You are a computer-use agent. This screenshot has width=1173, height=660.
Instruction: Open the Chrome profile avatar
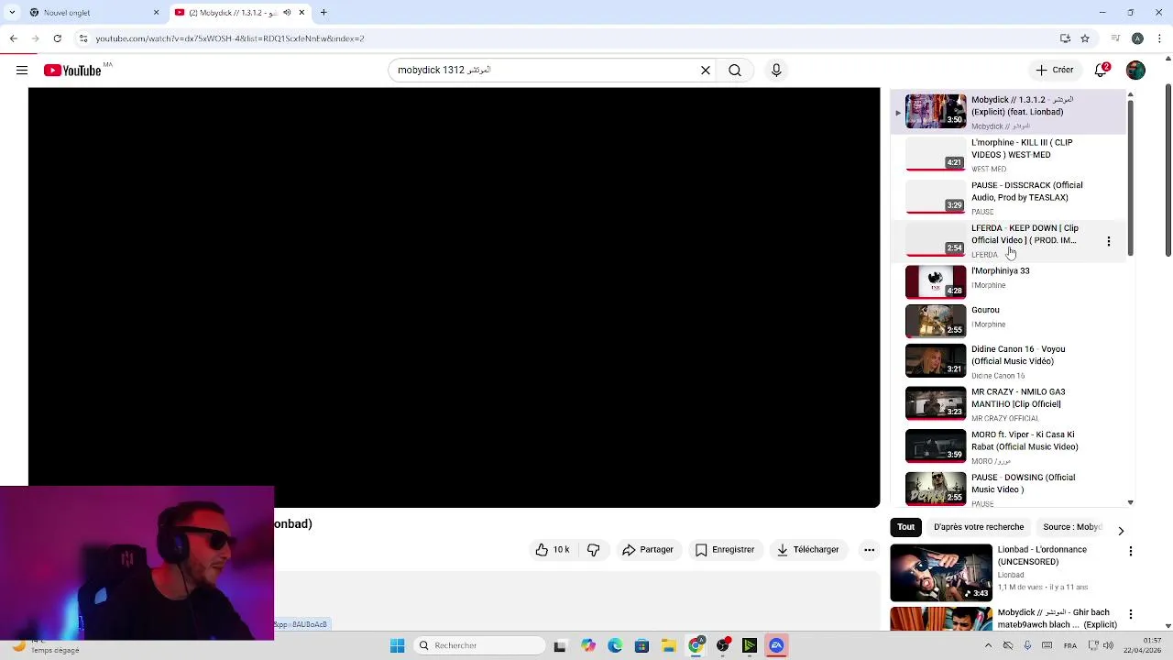(1137, 38)
